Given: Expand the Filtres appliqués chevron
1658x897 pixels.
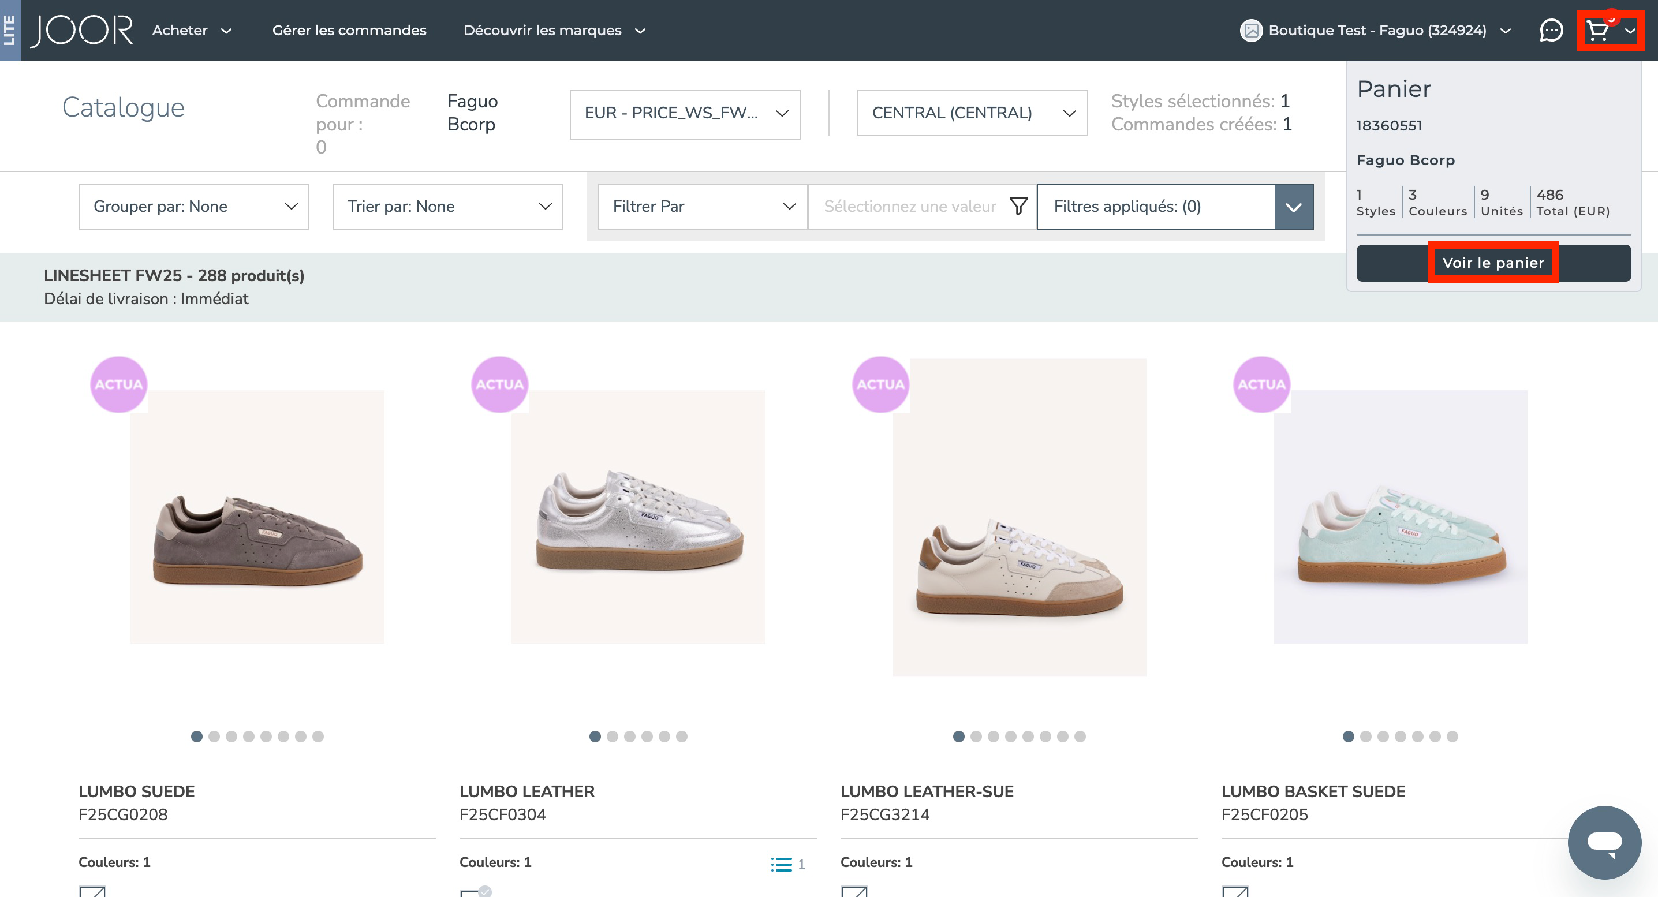Looking at the screenshot, I should pos(1293,207).
